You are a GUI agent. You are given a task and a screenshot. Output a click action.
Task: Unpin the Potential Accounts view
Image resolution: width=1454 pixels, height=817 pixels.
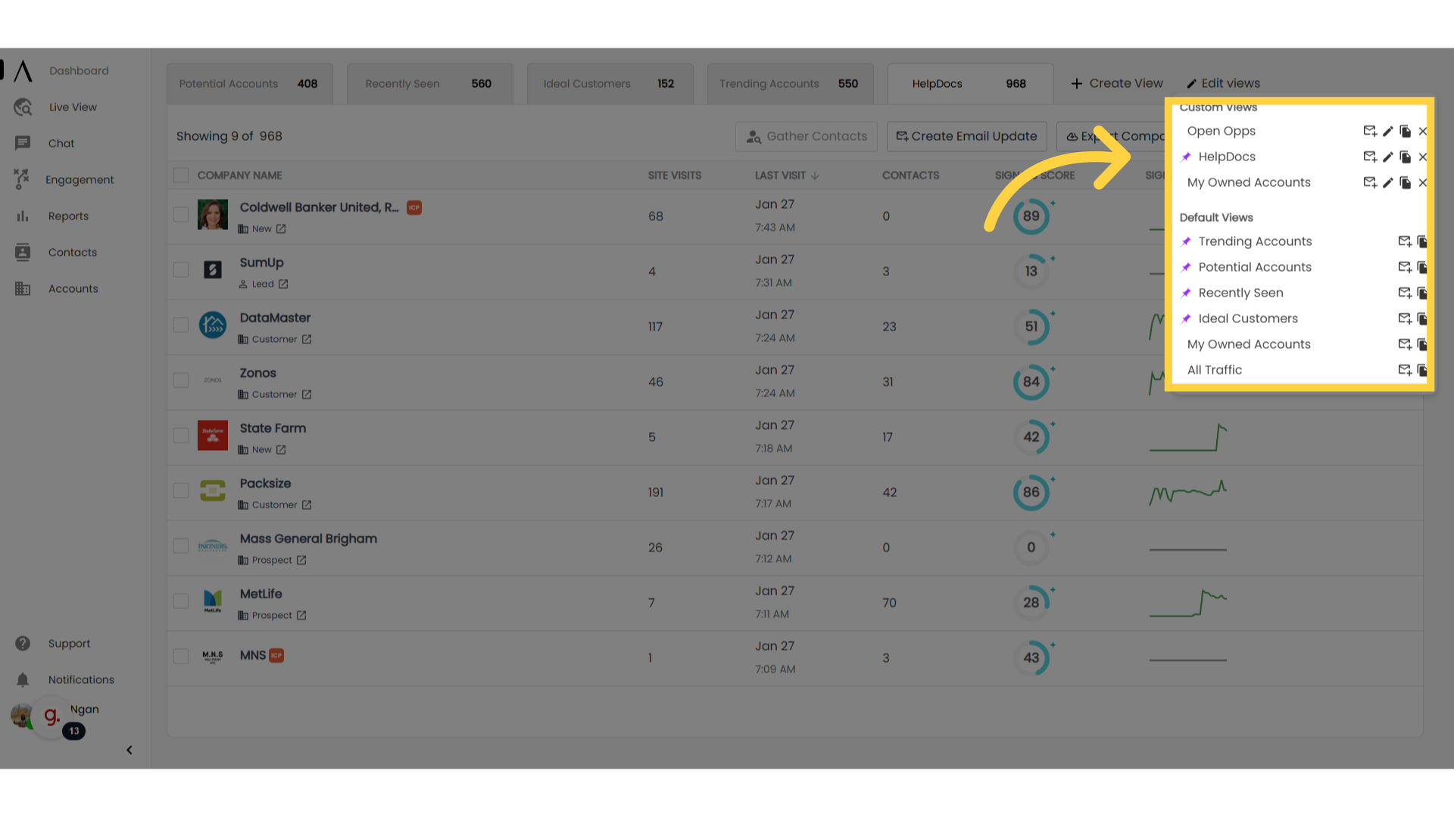1187,267
